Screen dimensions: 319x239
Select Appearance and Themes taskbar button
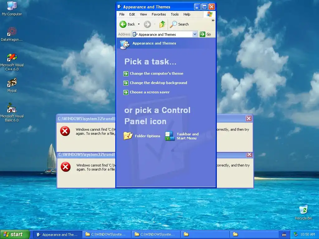tap(57, 235)
